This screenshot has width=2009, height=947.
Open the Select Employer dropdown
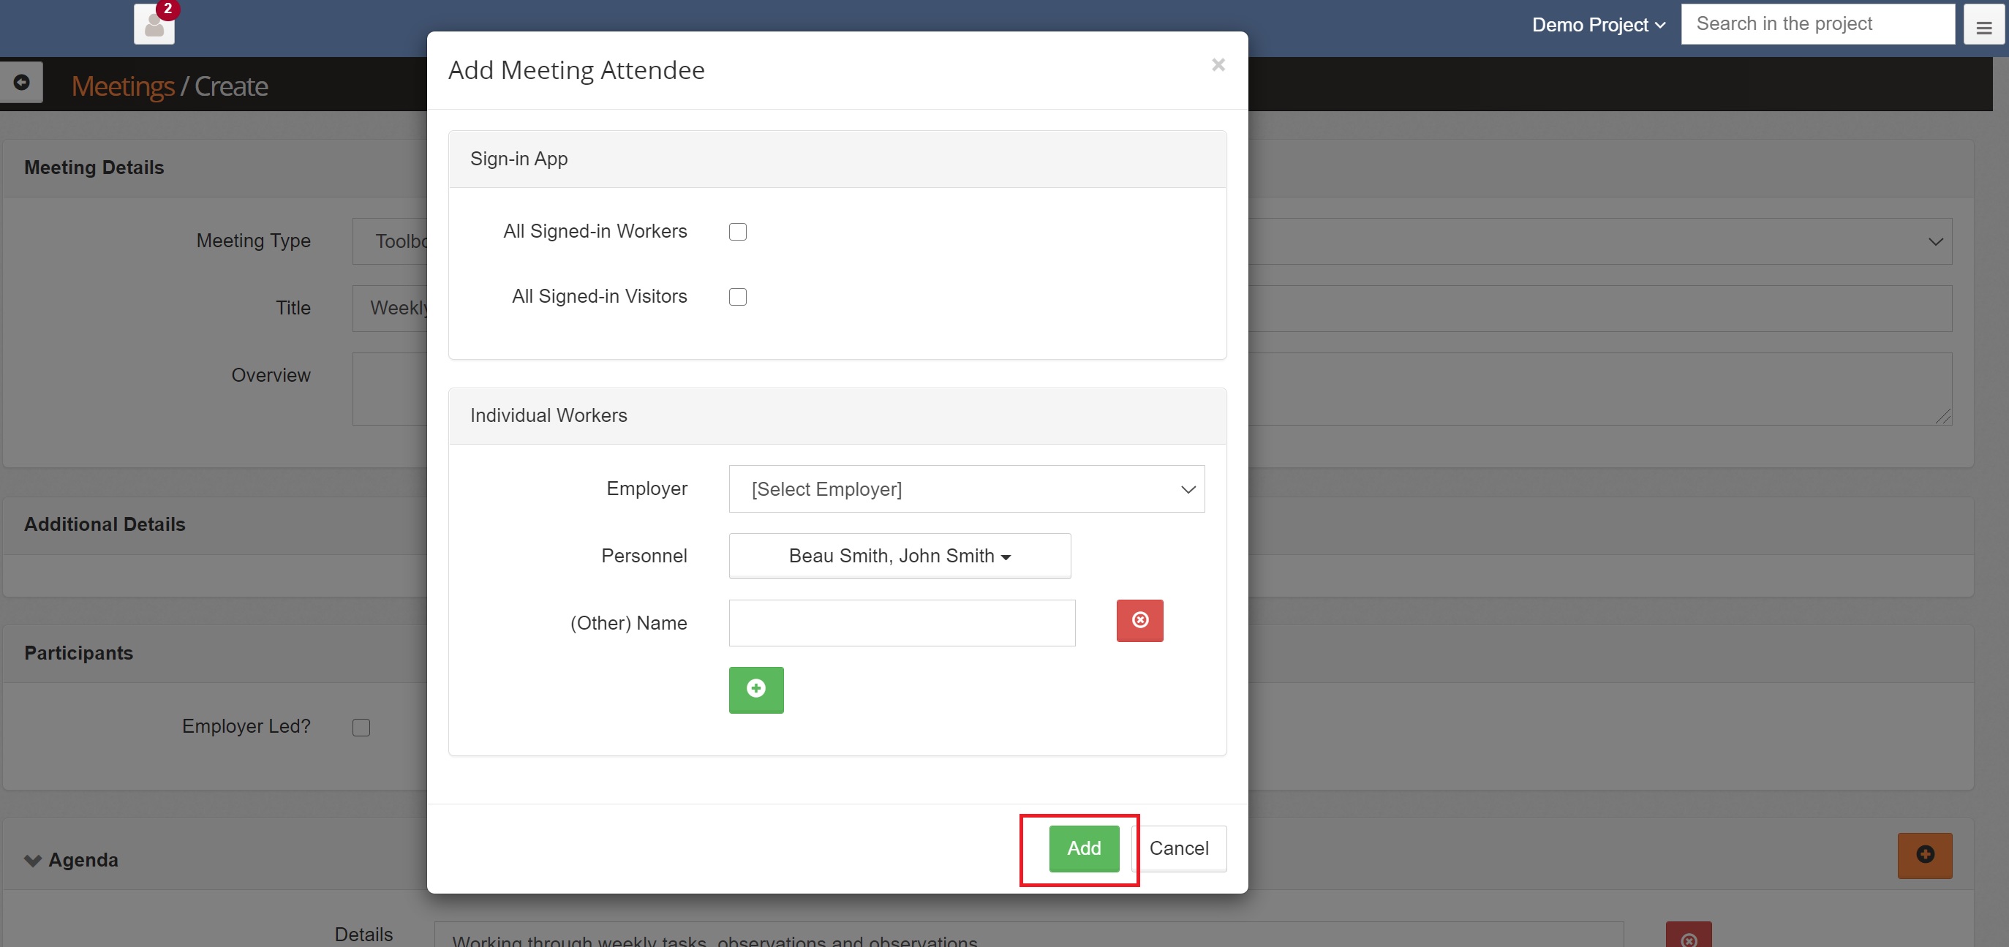point(966,489)
